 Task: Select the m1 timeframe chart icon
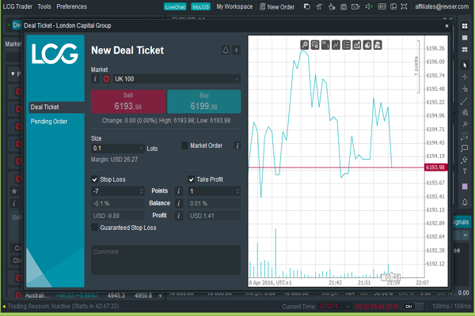(x=325, y=45)
